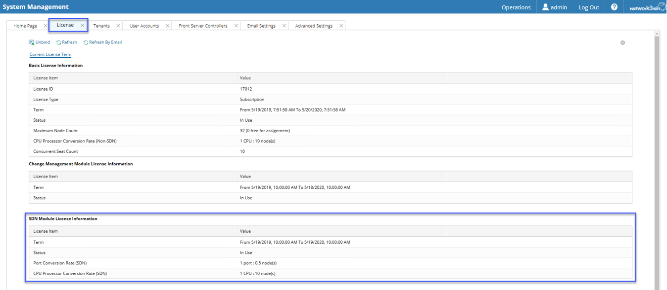Close the Tenants tab

click(x=118, y=26)
